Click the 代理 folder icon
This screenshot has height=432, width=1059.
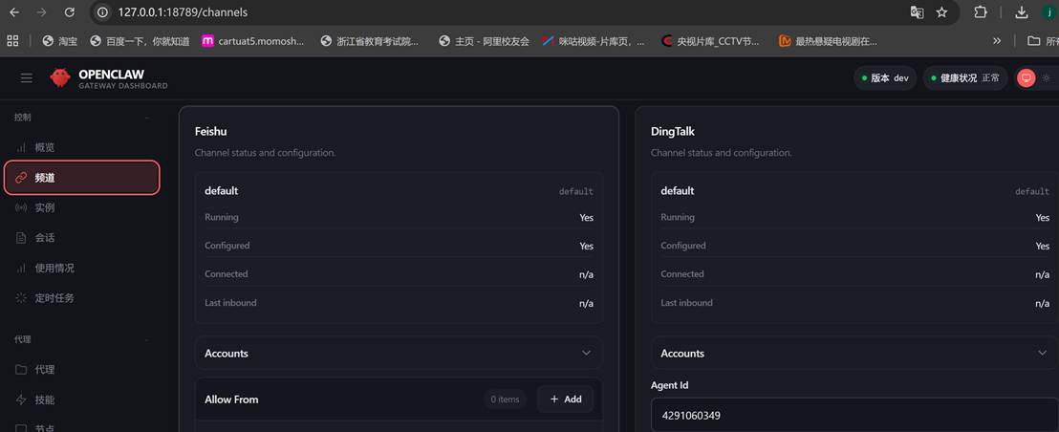21,369
